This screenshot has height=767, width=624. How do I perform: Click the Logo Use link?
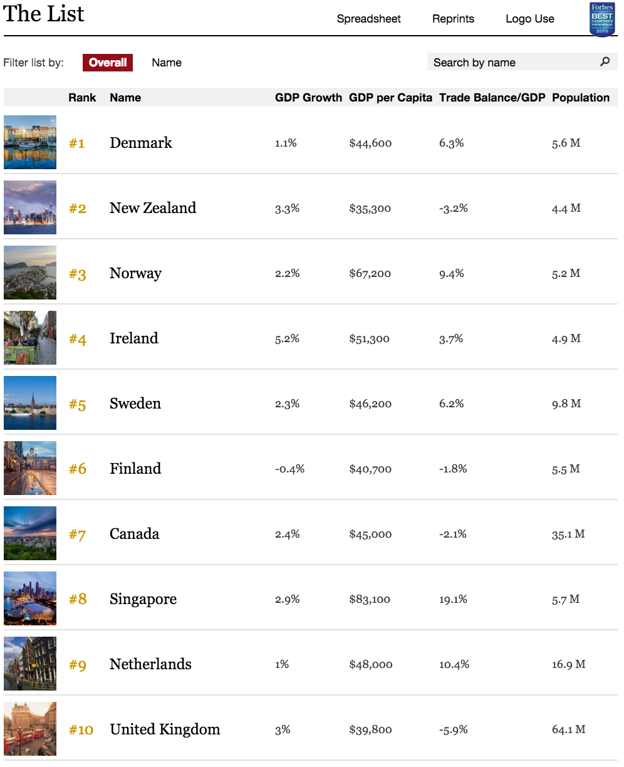tap(530, 19)
